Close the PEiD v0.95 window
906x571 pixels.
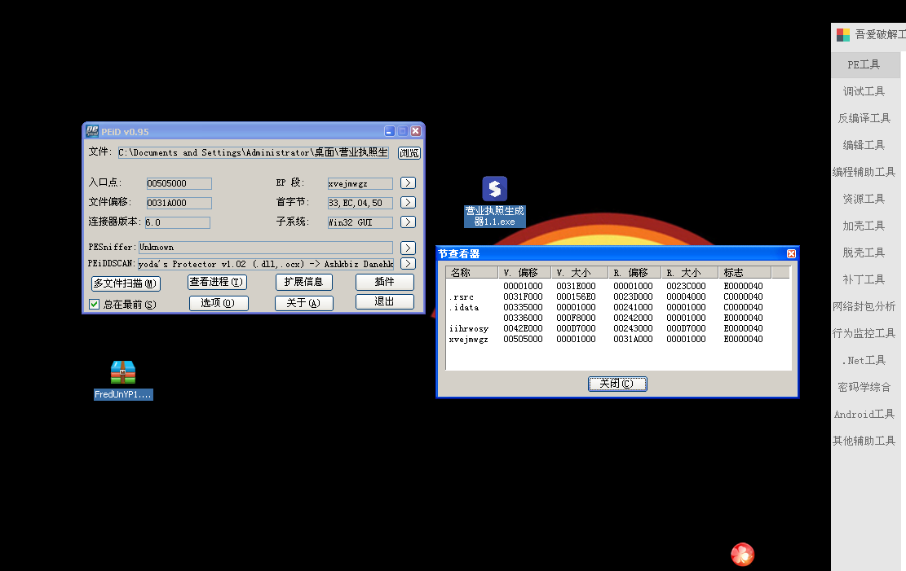(x=415, y=131)
